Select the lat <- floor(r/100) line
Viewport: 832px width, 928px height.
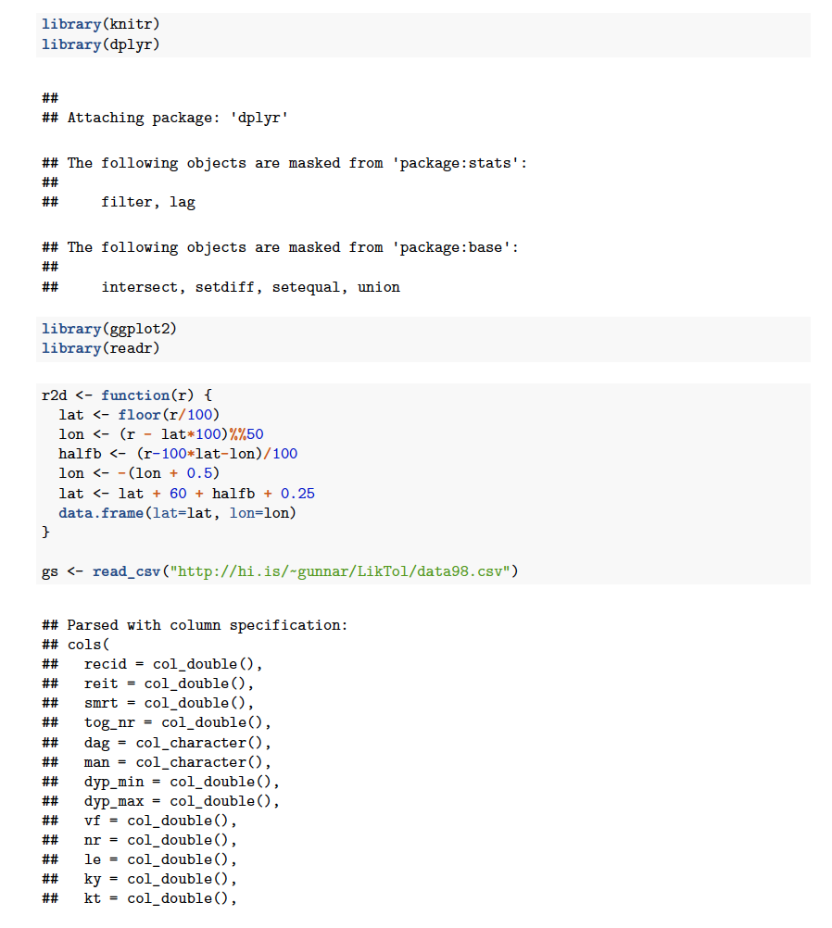[x=139, y=415]
